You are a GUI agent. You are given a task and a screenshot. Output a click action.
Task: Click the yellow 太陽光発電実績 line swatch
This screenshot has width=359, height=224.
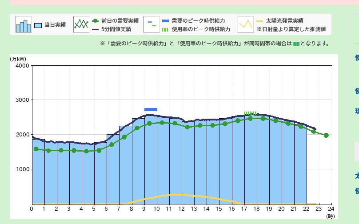point(259,21)
